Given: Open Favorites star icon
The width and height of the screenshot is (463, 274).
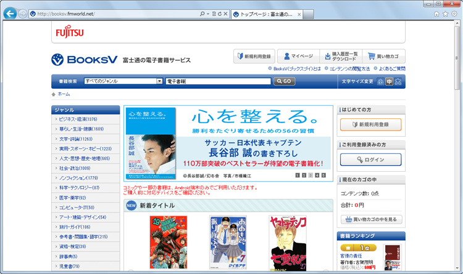Looking at the screenshot, I should click(x=445, y=14).
